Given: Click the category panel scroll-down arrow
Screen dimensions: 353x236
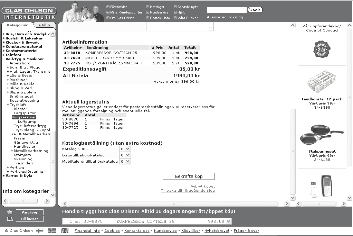Looking at the screenshot, I should coord(53,195).
